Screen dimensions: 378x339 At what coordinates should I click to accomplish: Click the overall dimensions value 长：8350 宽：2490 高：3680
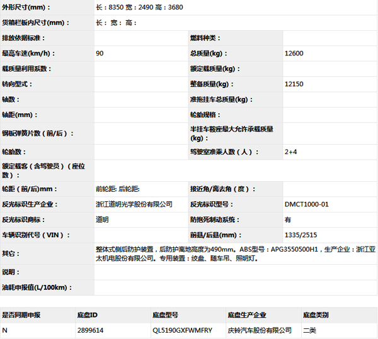tap(135, 8)
